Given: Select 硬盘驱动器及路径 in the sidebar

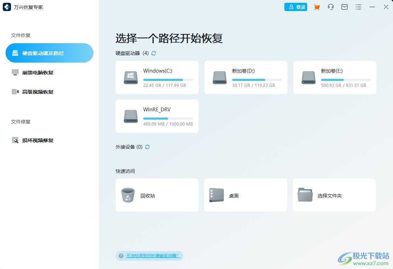Looking at the screenshot, I should (49, 53).
